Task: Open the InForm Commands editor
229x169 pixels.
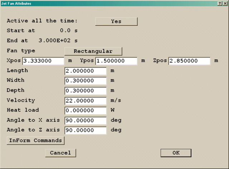Action: [35, 140]
